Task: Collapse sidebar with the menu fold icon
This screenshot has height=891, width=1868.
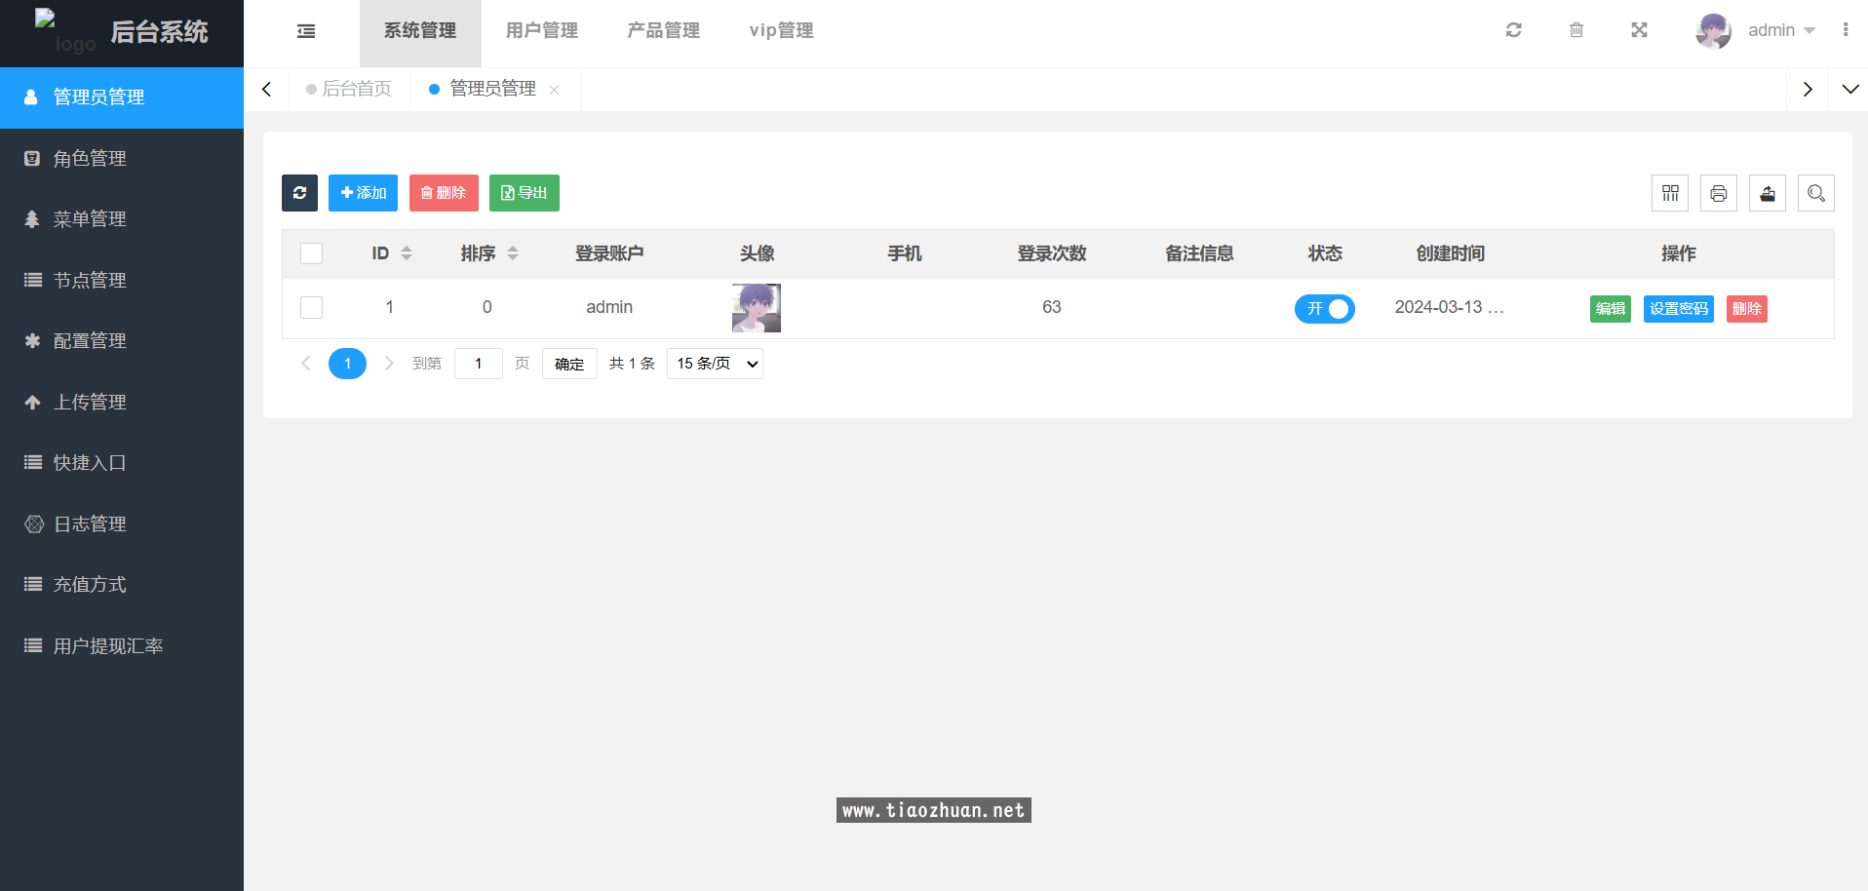Action: (306, 31)
